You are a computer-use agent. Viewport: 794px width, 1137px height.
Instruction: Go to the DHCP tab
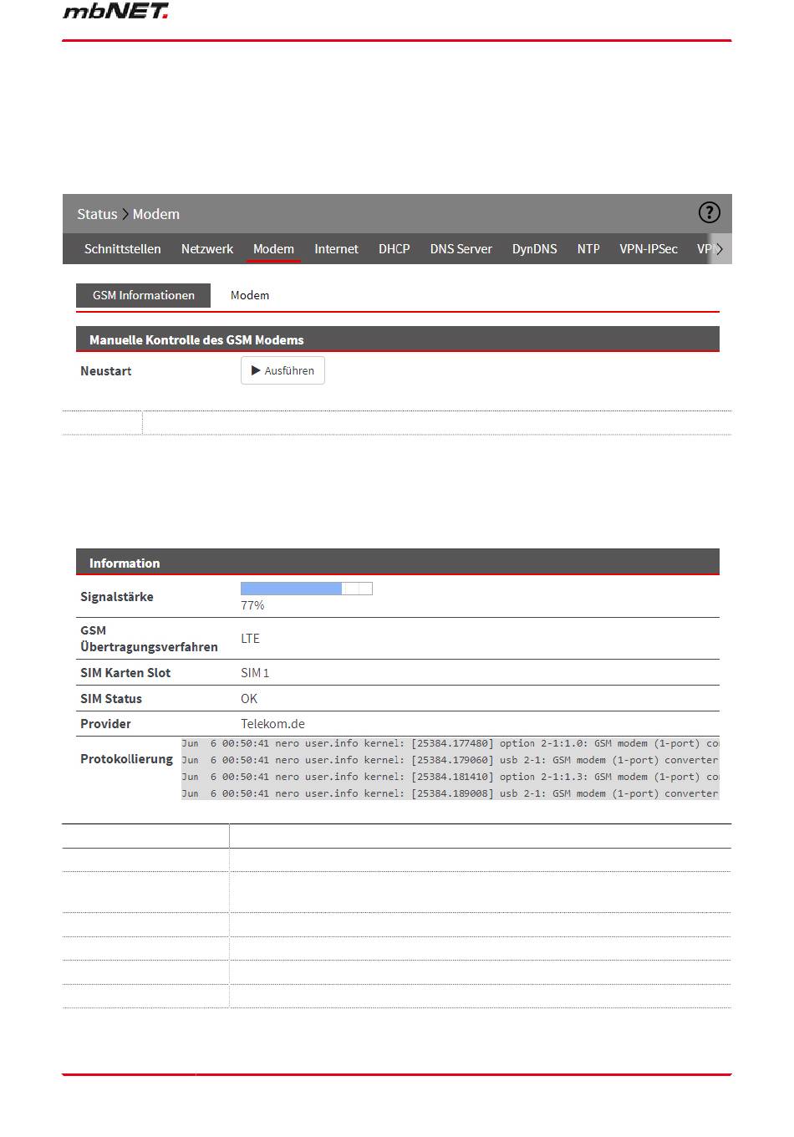coord(394,249)
